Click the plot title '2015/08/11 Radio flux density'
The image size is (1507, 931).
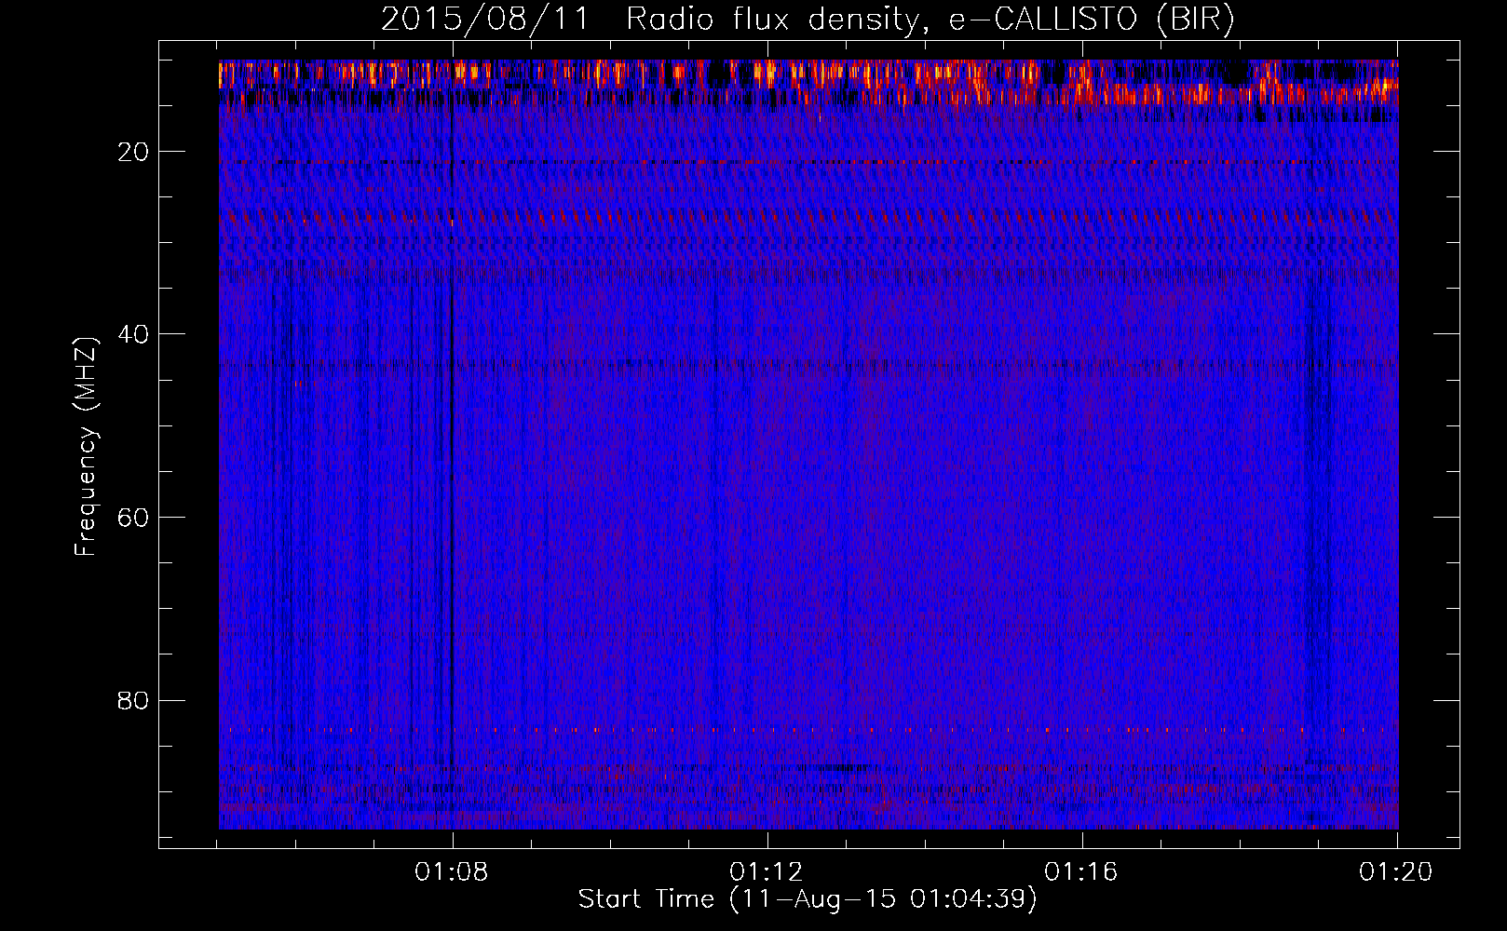pos(807,20)
